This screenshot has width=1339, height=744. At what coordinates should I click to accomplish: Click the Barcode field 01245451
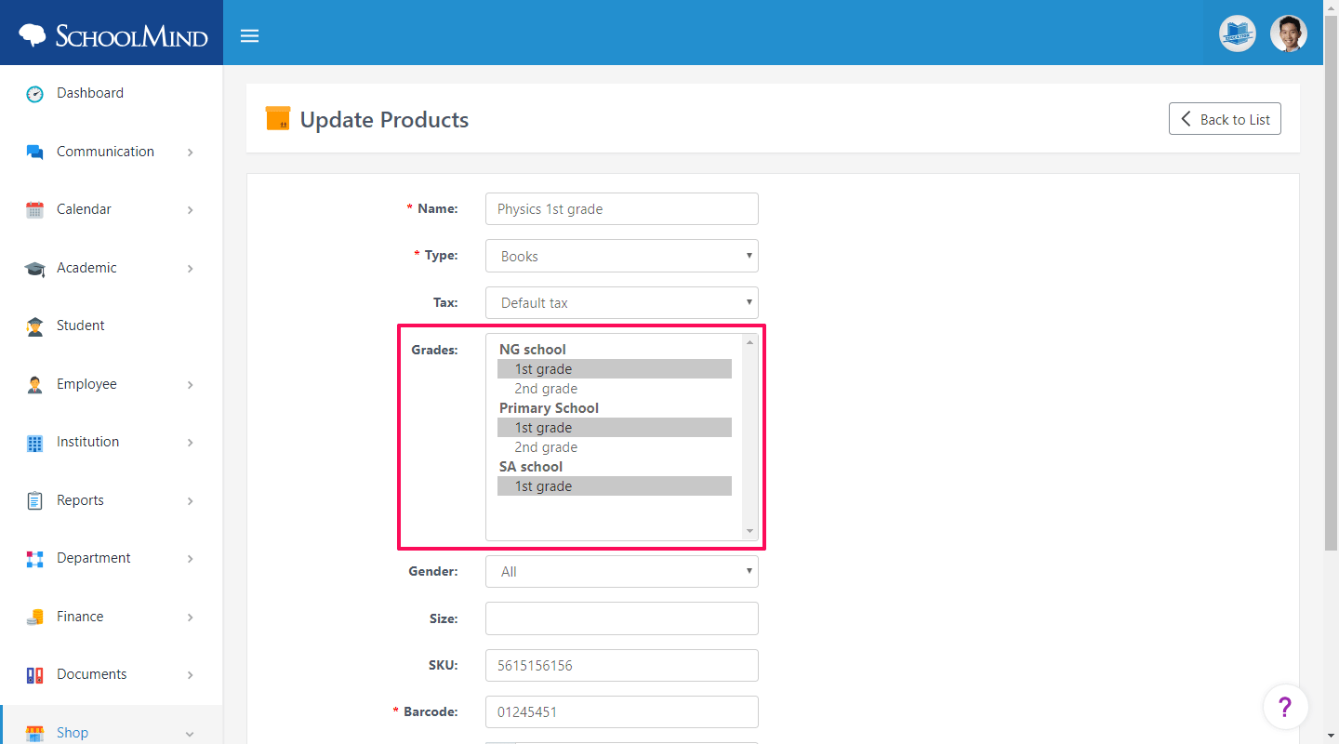622,711
